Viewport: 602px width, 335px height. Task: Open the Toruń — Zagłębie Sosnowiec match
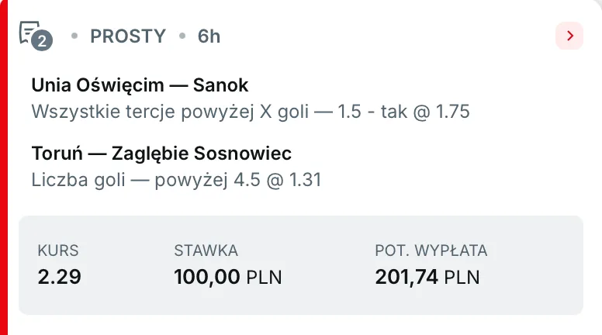click(x=161, y=153)
